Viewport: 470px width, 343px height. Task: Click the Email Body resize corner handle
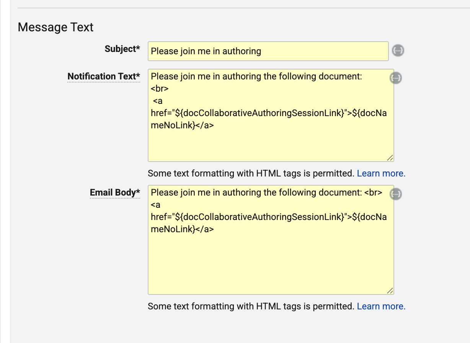tap(390, 291)
